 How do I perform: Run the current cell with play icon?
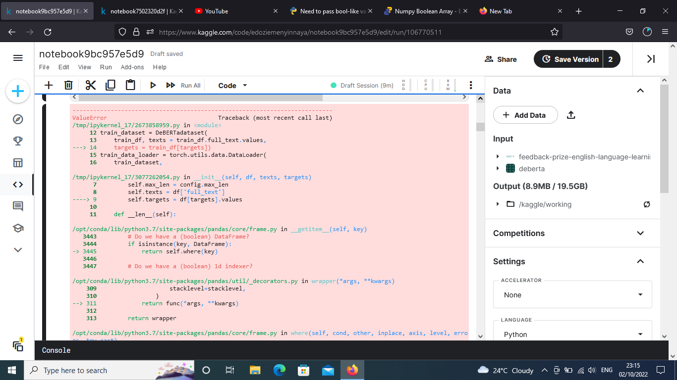[153, 86]
